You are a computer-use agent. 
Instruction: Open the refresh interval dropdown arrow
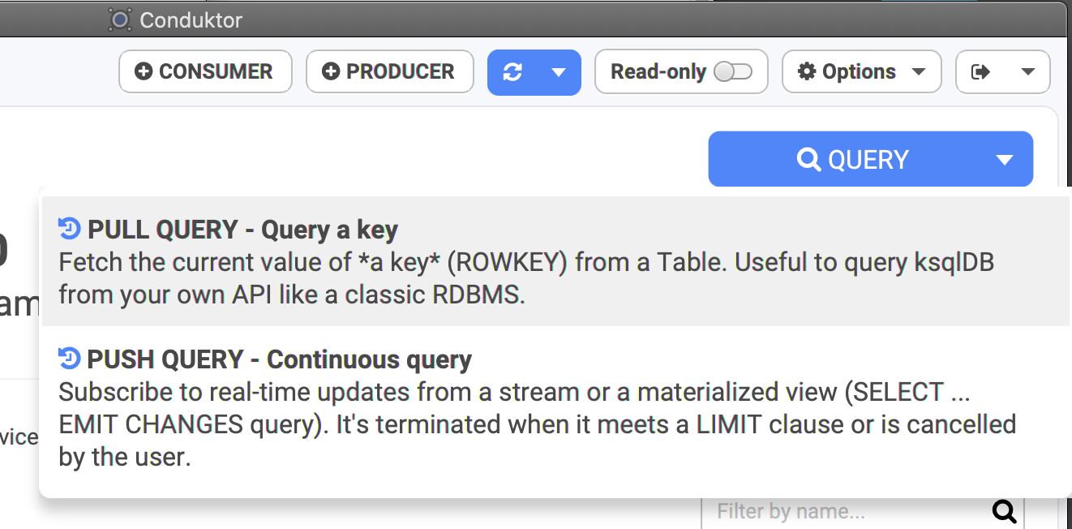(558, 72)
